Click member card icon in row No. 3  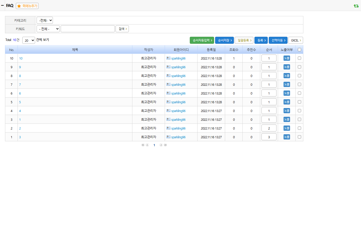tap(168, 119)
